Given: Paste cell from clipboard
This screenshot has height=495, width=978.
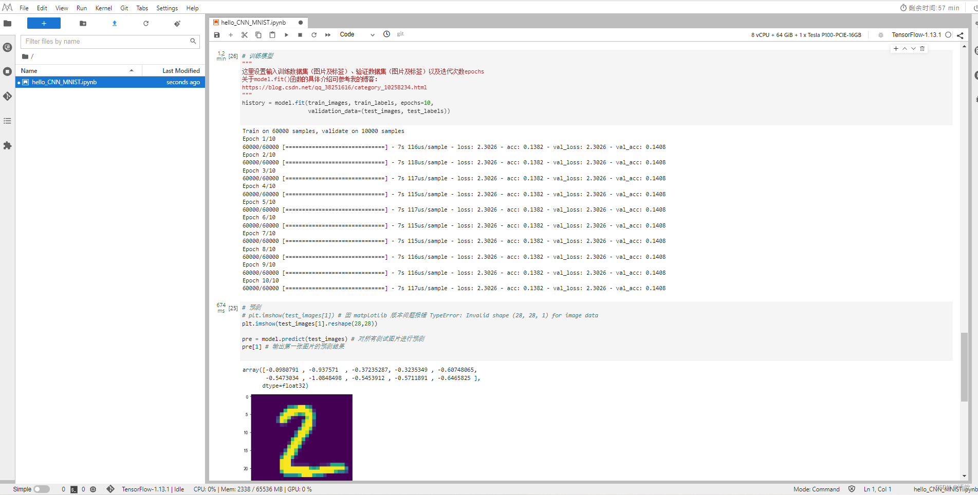Looking at the screenshot, I should pyautogui.click(x=272, y=35).
